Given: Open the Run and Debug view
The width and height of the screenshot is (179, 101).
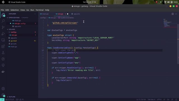Looking at the screenshot, I should coord(3,34).
